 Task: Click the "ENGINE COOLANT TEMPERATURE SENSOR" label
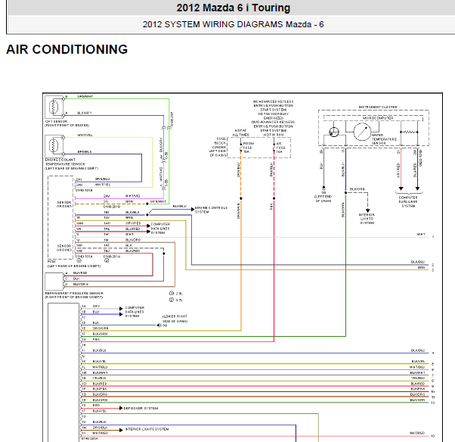point(65,162)
